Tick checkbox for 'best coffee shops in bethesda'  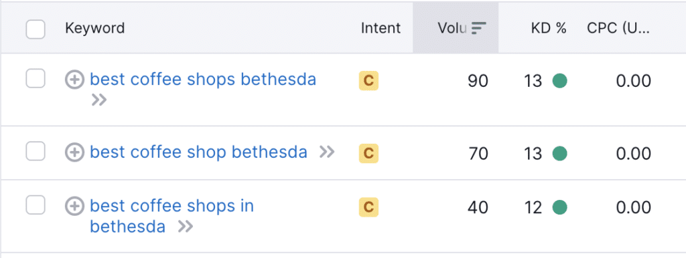(36, 205)
